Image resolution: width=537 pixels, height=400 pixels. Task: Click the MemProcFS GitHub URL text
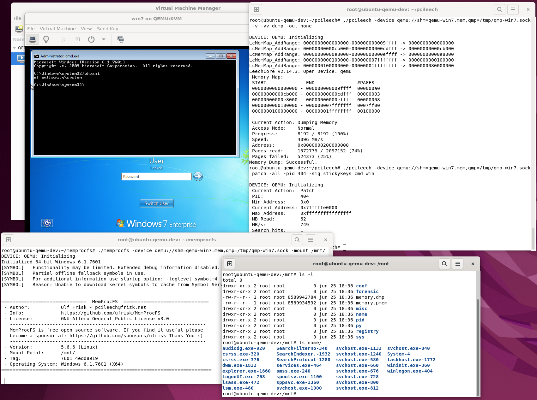coord(111,313)
